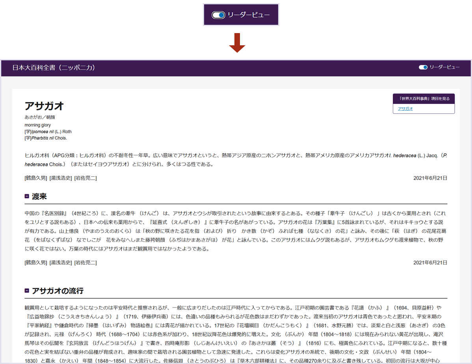
Task: Collapse the アサガオの流行 section square icon
Action: pos(27,291)
